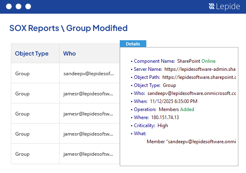Click the Object Path URL line
Screen dimensions: 246x173
click(183, 77)
